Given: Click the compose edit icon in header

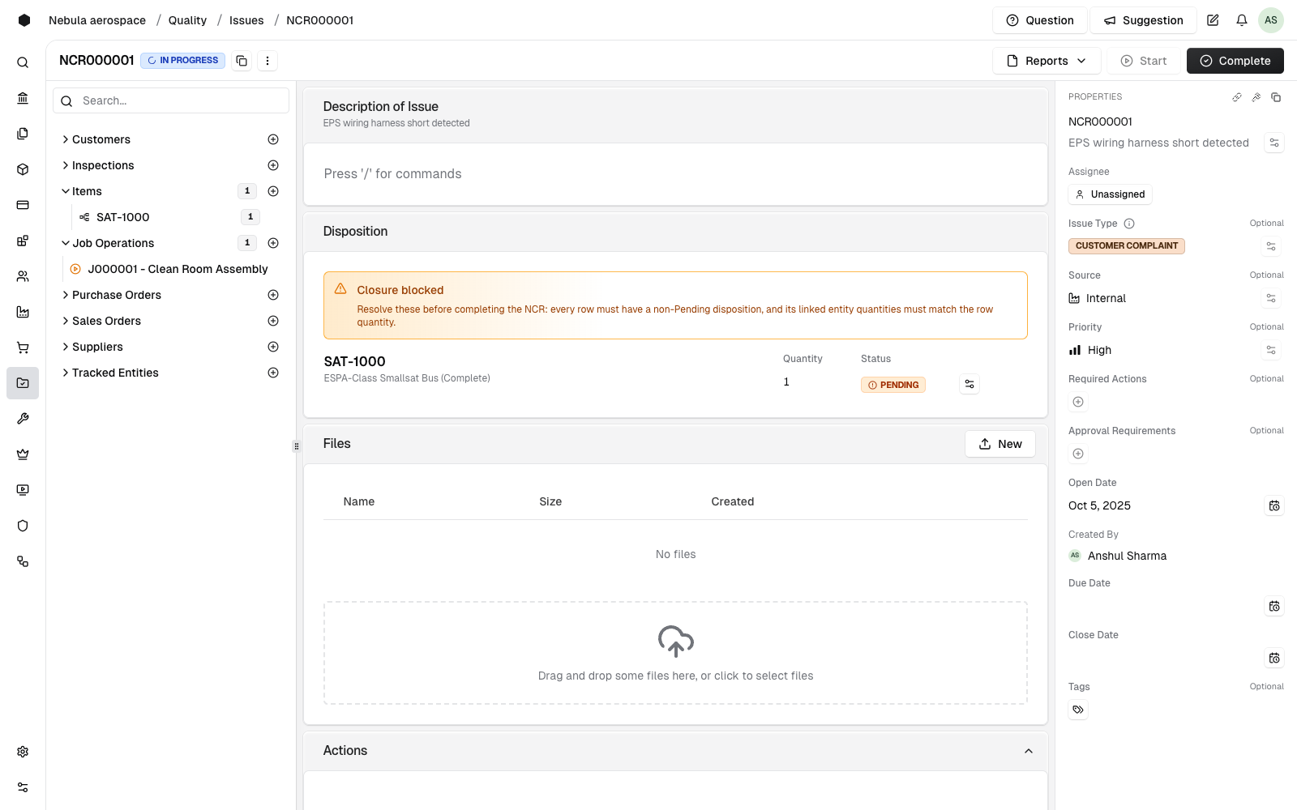Looking at the screenshot, I should [1213, 20].
